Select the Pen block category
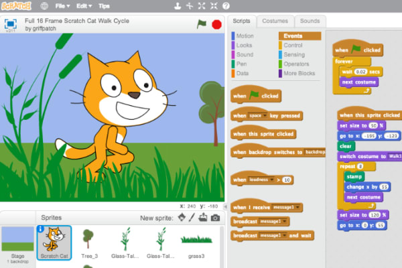The height and width of the screenshot is (268, 402). 239,64
